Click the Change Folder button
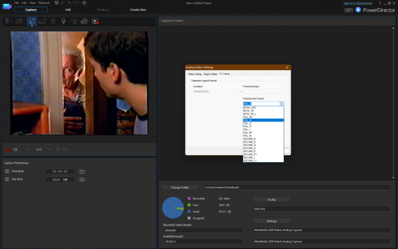Screen dimensions: 398x249 pos(180,187)
